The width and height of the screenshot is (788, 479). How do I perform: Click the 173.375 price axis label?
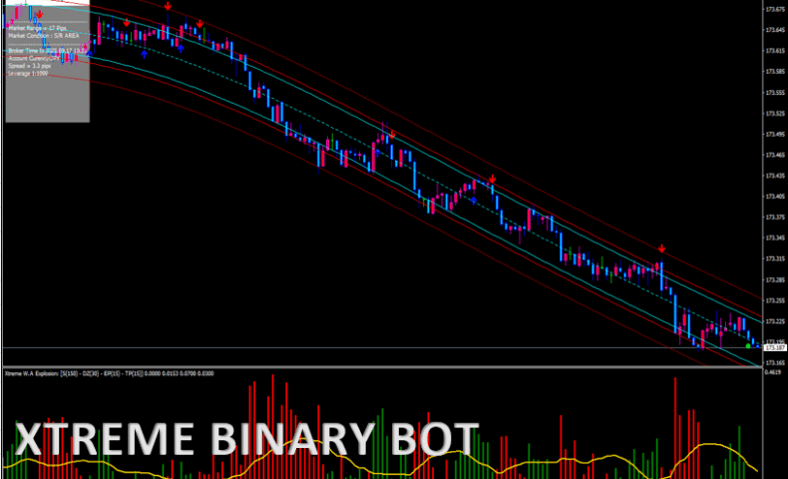point(775,218)
